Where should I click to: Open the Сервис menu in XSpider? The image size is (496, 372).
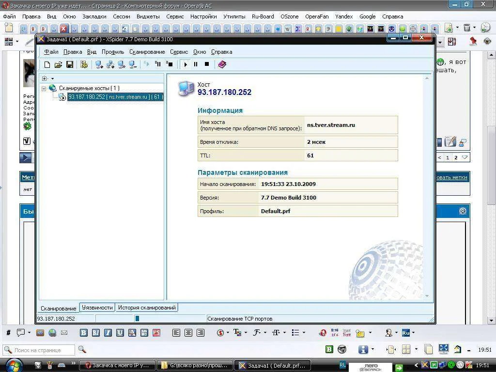[x=179, y=52]
